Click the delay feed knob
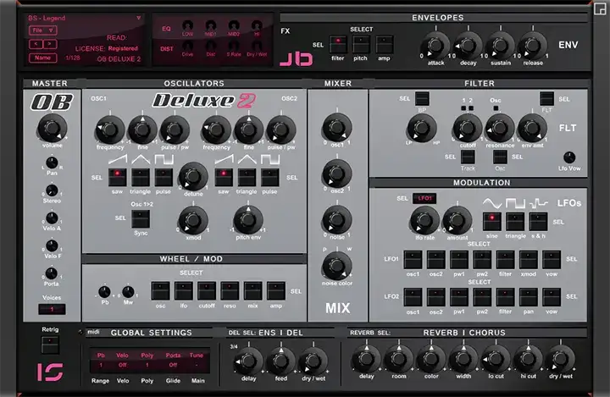The width and height of the screenshot is (610, 397). click(x=280, y=361)
